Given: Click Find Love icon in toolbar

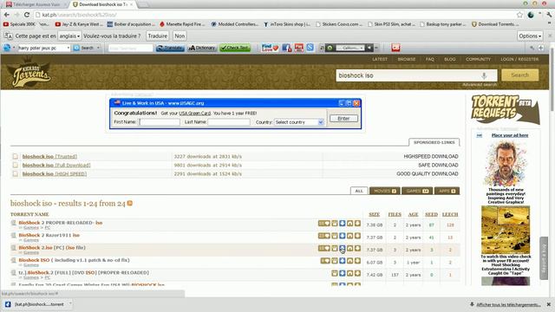Looking at the screenshot, I should click(270, 48).
